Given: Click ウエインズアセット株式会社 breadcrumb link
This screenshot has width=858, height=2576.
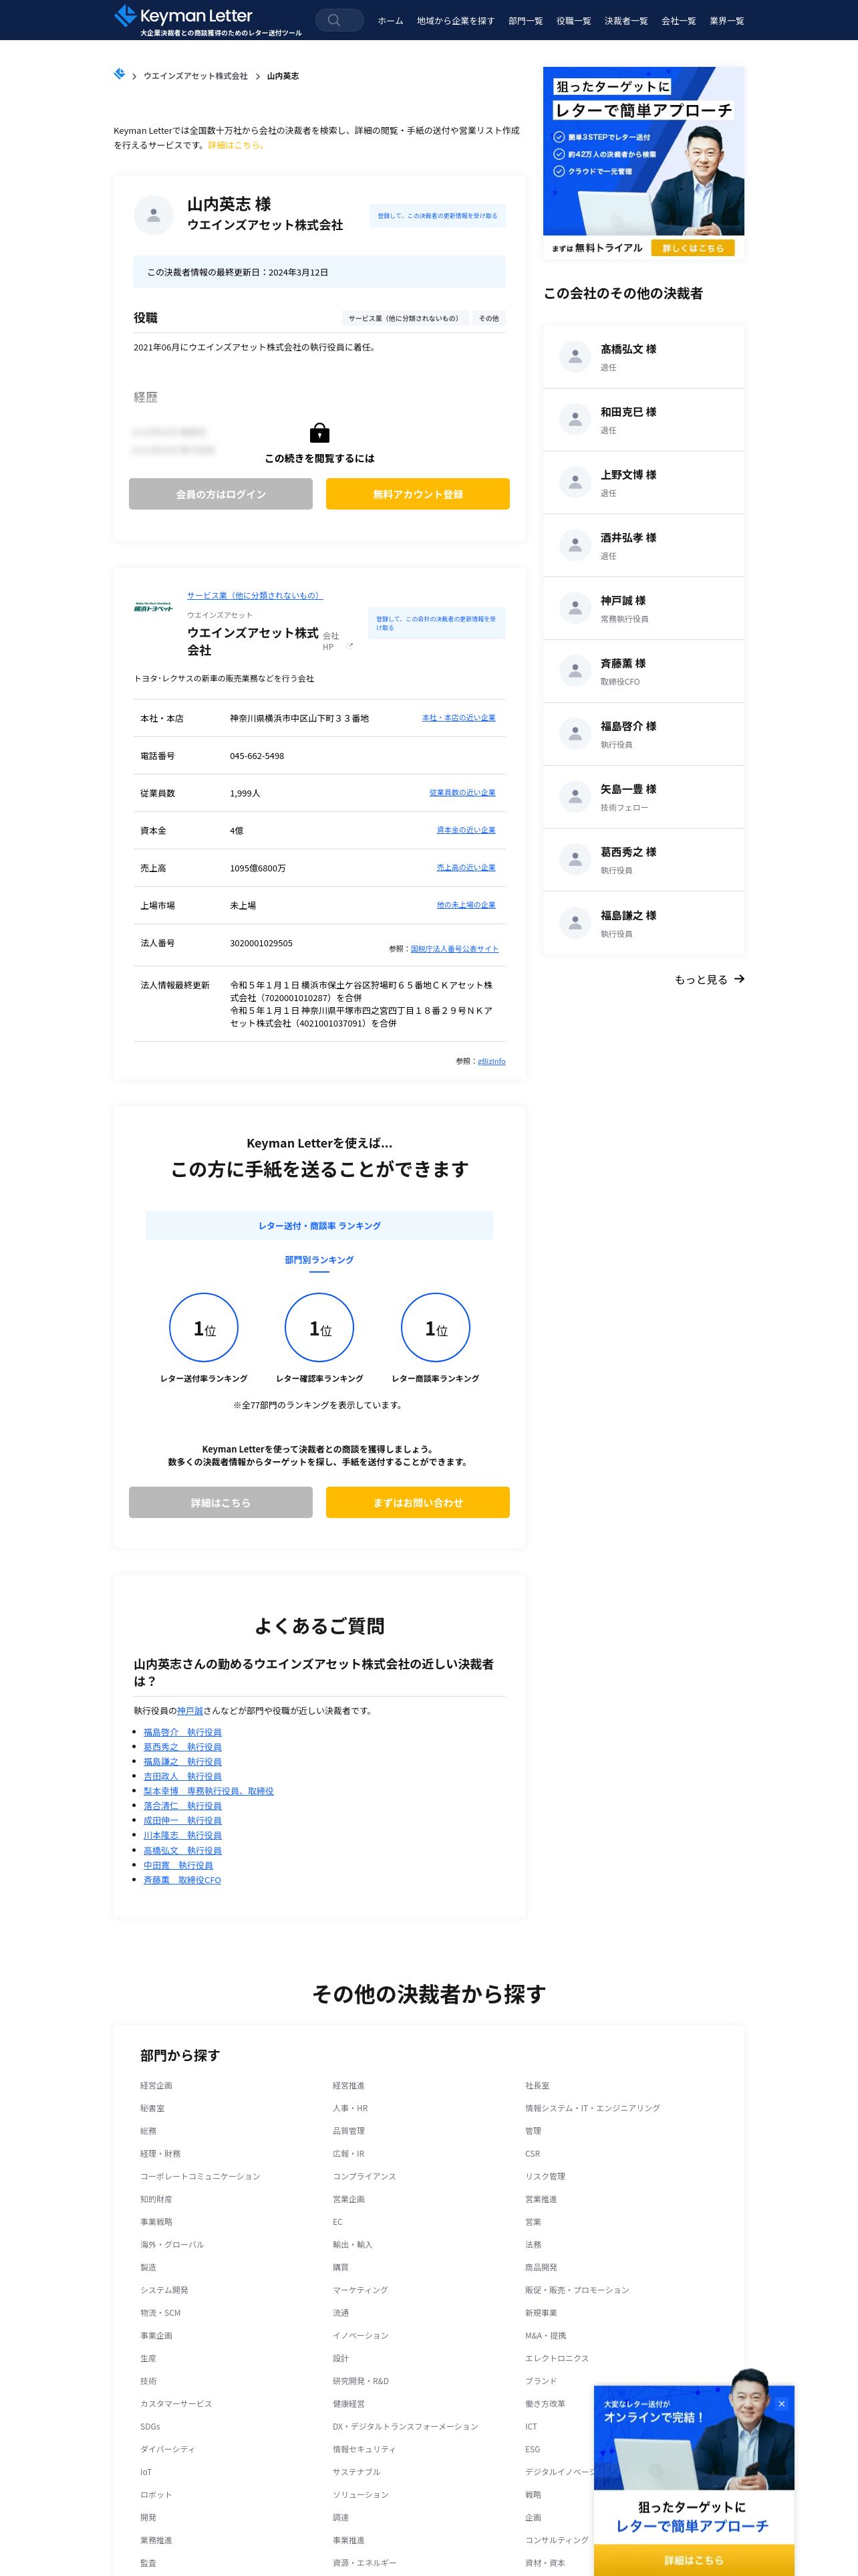Looking at the screenshot, I should pos(196,76).
